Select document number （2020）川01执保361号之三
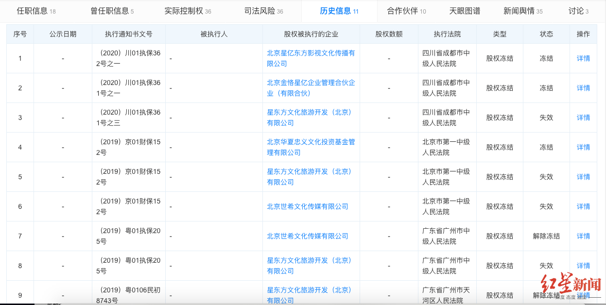 129,118
